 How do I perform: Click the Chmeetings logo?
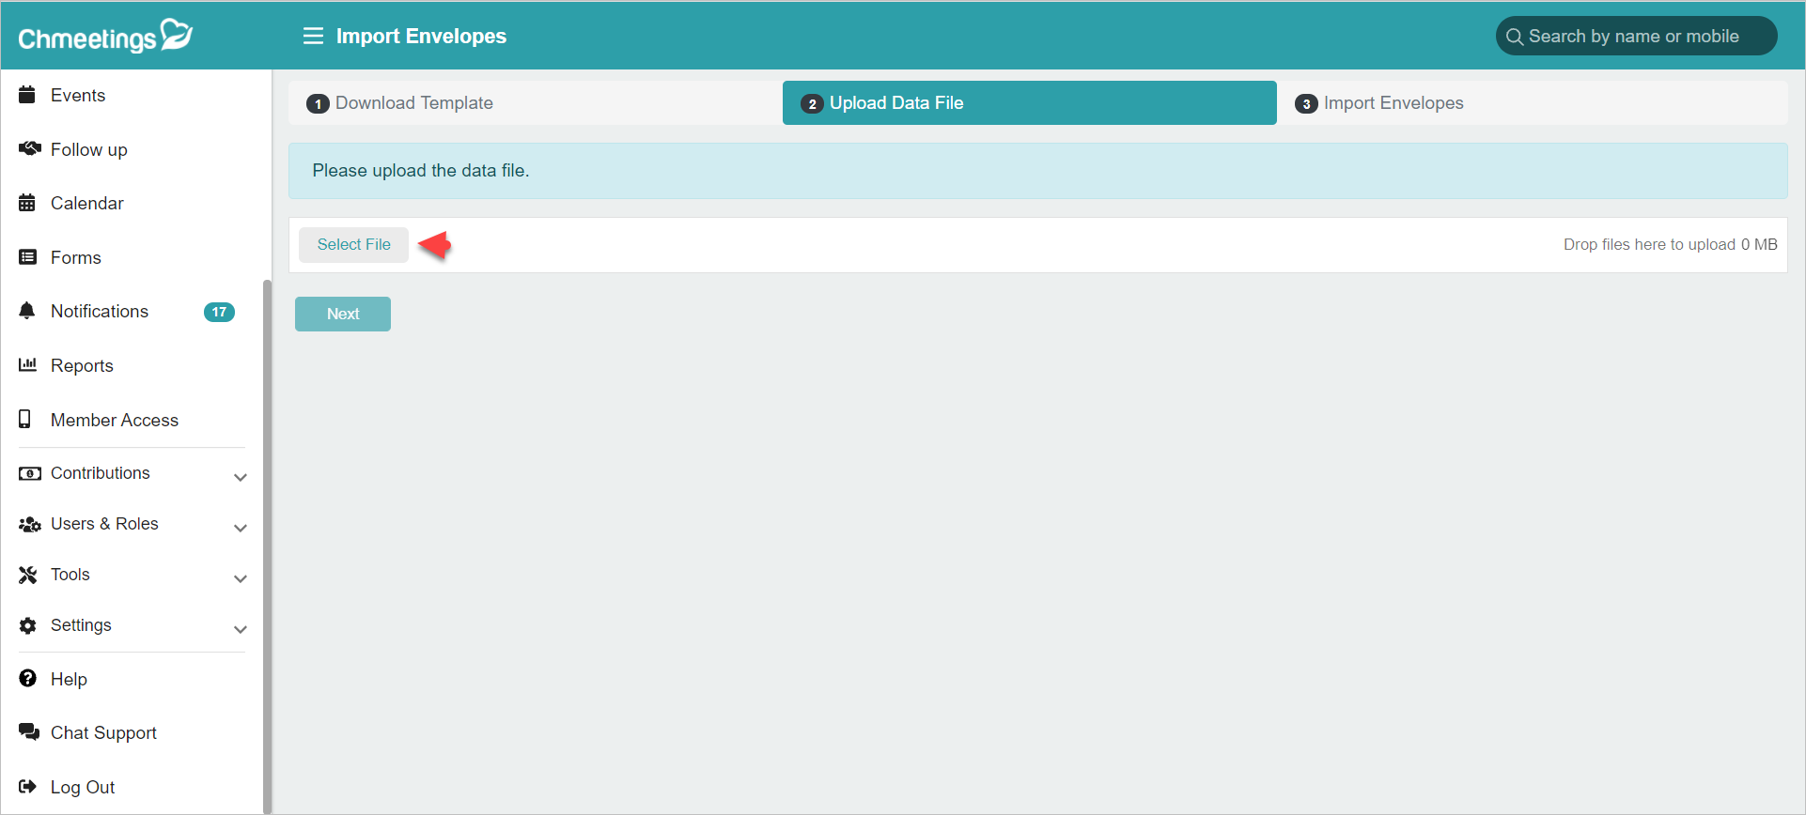pos(105,36)
